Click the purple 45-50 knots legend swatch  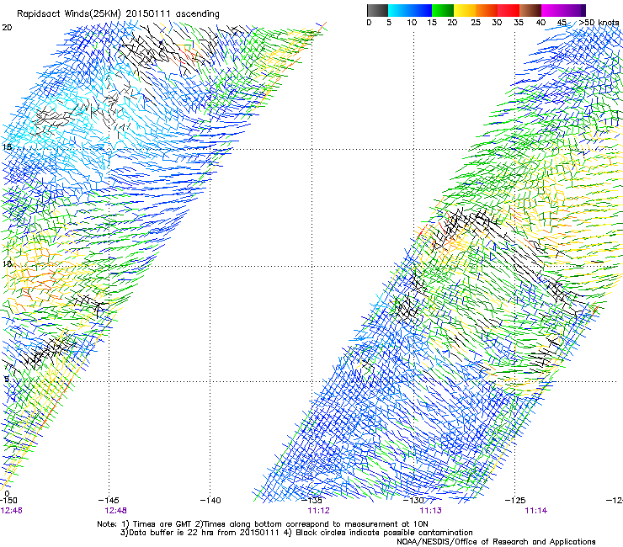[x=574, y=10]
